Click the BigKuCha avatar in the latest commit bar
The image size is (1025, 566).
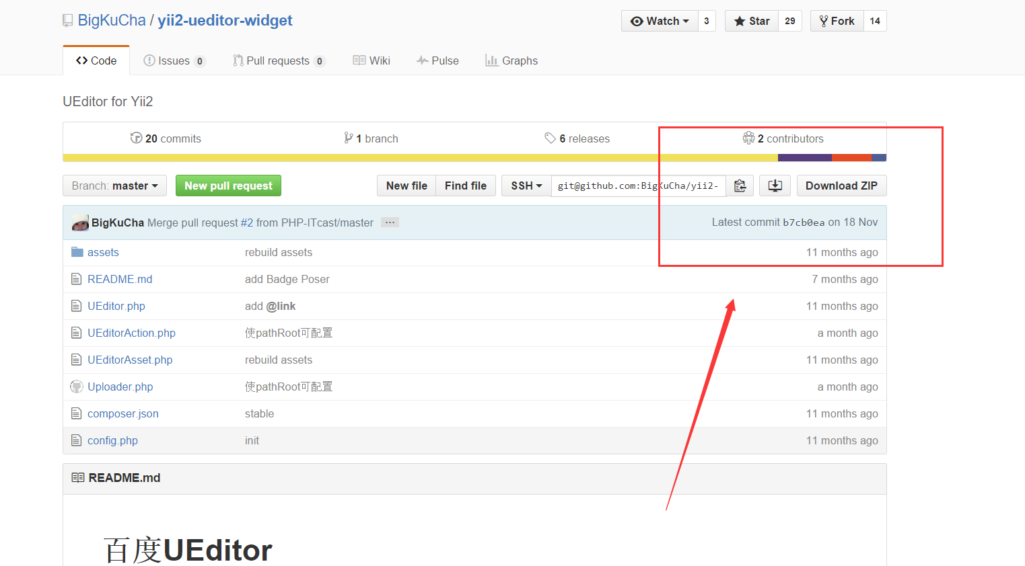click(x=80, y=223)
